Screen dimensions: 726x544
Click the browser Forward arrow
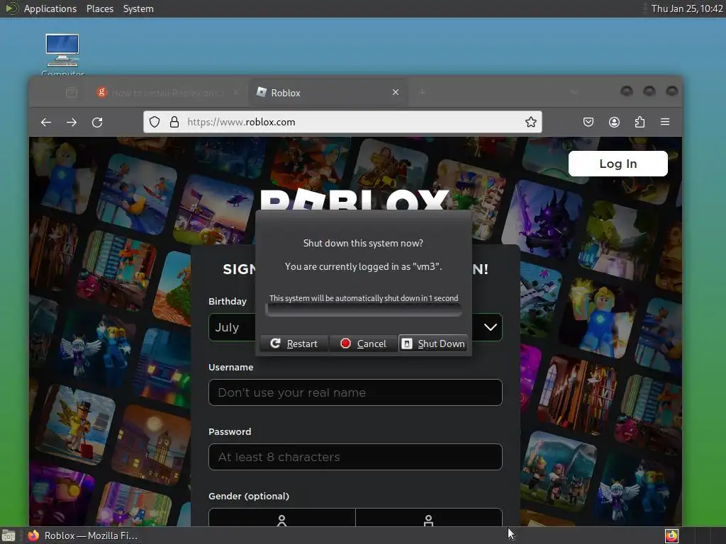point(72,122)
